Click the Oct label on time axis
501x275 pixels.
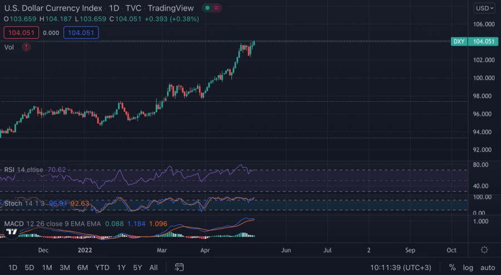451,250
